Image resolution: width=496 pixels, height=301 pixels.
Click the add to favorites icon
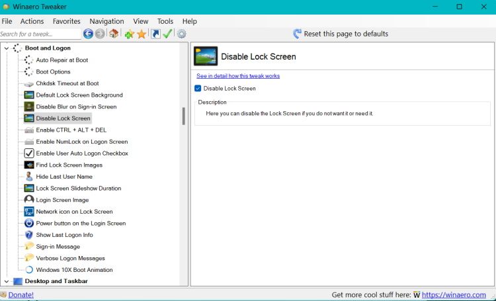[x=129, y=34]
